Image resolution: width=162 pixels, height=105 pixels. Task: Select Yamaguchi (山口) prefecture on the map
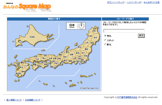pos(29,60)
